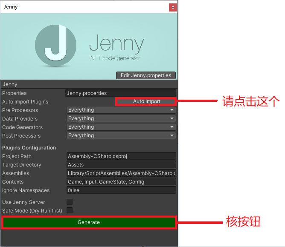Viewport: 285px width, 247px height.
Task: Edit the Project Path field
Action: coord(121,156)
